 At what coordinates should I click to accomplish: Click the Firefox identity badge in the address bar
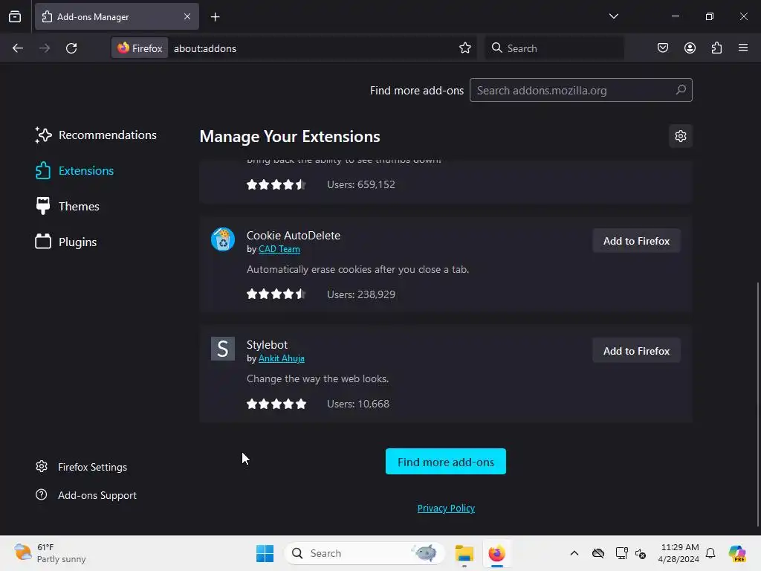[140, 48]
